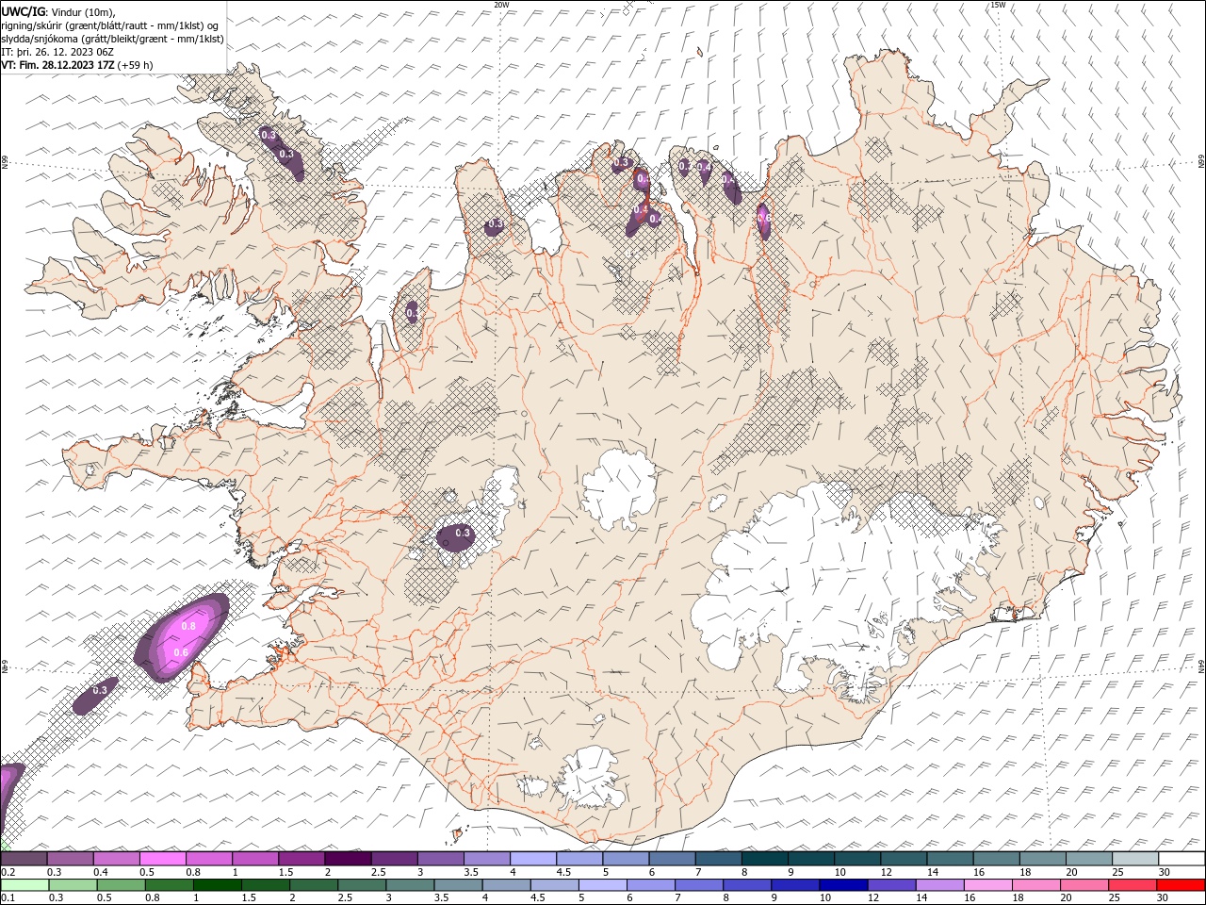
Task: Select the darkest purple 2–2.5 snow legend swatch
Action: tap(348, 859)
